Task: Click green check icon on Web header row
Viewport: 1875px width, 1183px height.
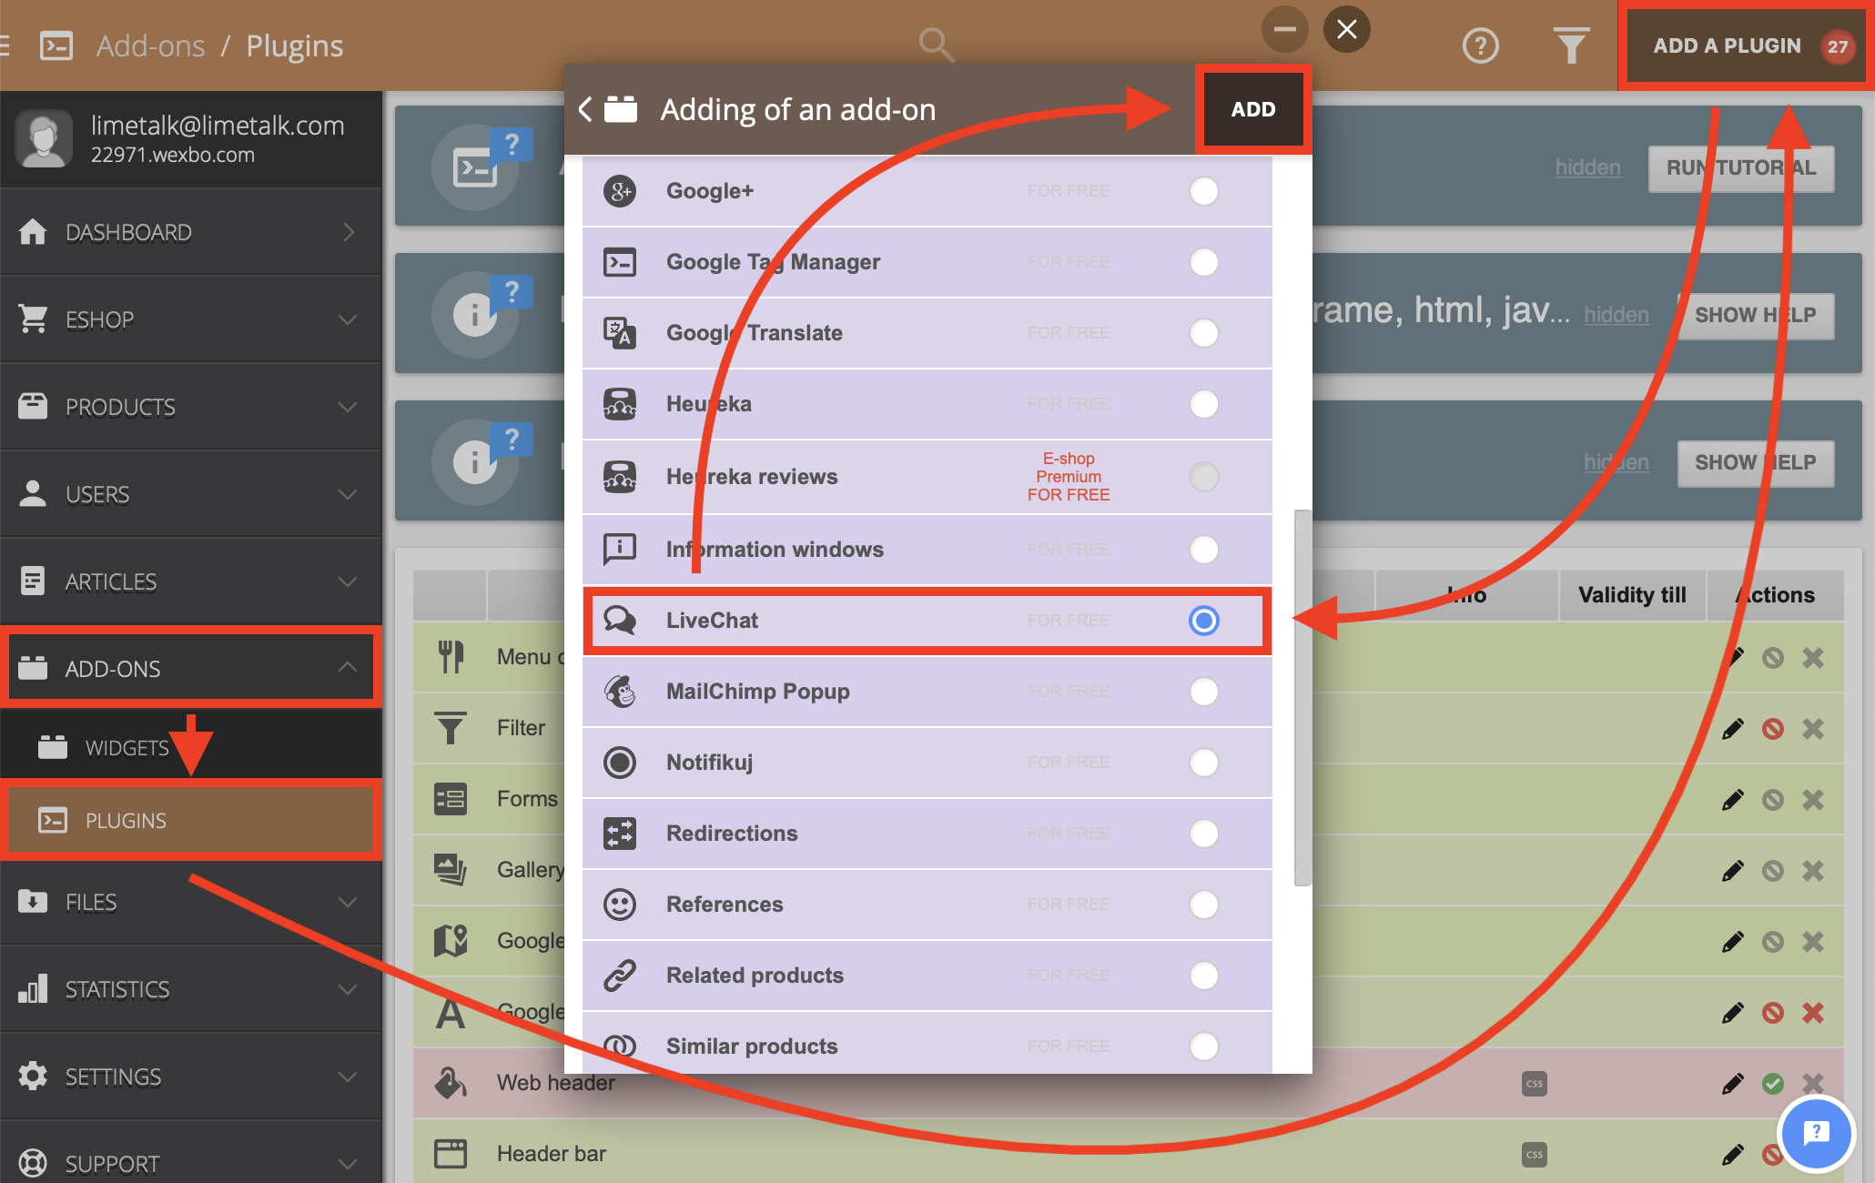Action: pyautogui.click(x=1773, y=1083)
